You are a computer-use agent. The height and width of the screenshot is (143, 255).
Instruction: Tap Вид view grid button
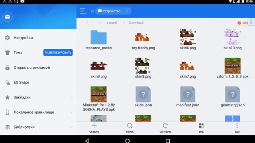click(x=201, y=128)
